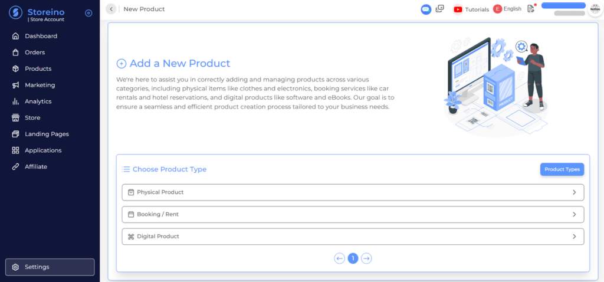
Task: Select the Digital Product option
Action: [x=353, y=237]
